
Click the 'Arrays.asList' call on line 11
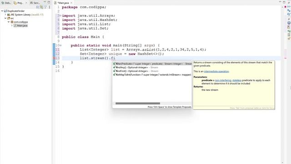pos(141,50)
